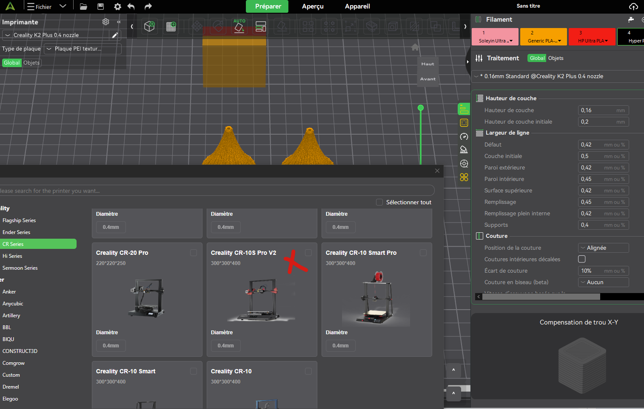Check the Sélectionner tout checkbox
Screen dimensions: 644x409
[379, 202]
